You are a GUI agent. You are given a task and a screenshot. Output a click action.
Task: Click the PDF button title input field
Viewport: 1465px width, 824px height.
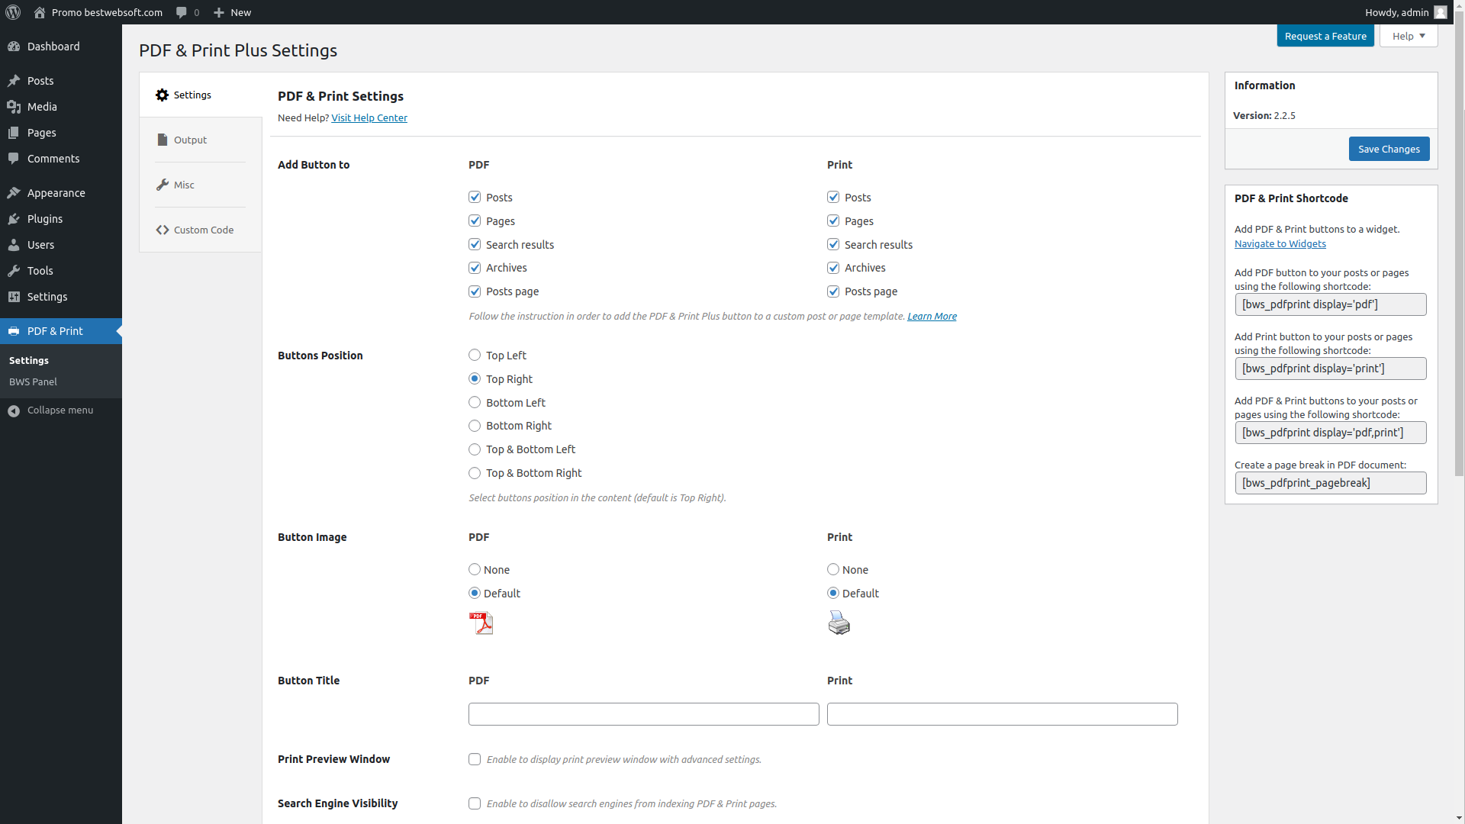(644, 714)
